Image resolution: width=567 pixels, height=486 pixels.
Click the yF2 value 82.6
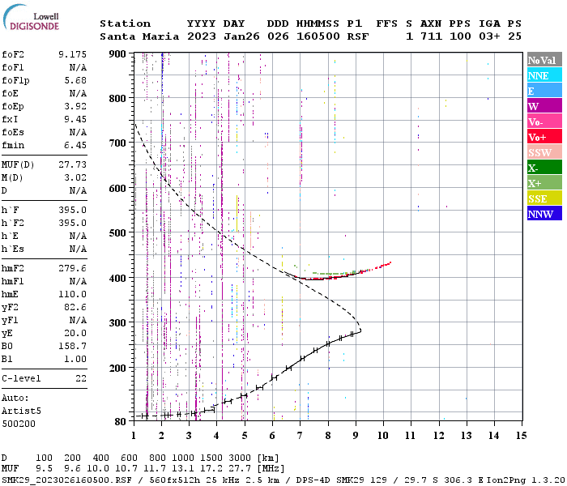(75, 307)
